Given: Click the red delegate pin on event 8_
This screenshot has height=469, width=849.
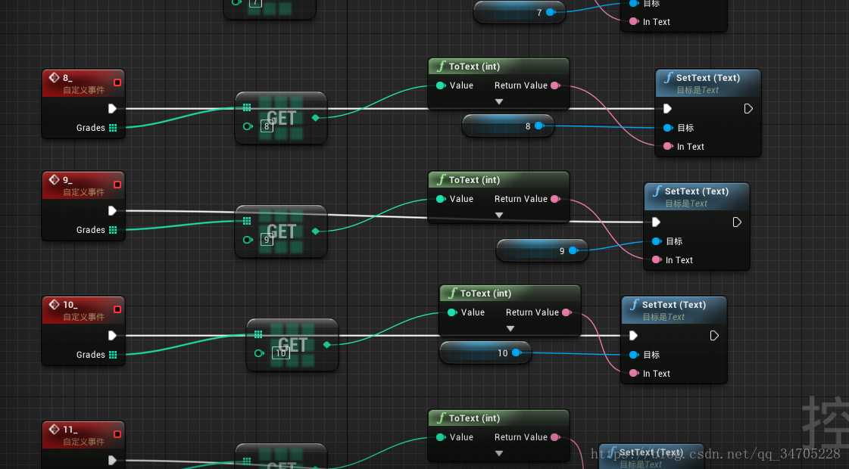Looking at the screenshot, I should 117,82.
